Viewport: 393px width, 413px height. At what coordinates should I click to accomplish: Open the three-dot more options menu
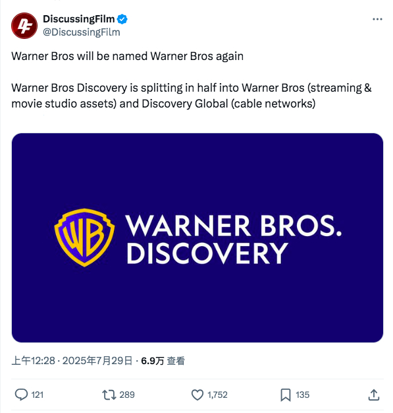point(377,19)
